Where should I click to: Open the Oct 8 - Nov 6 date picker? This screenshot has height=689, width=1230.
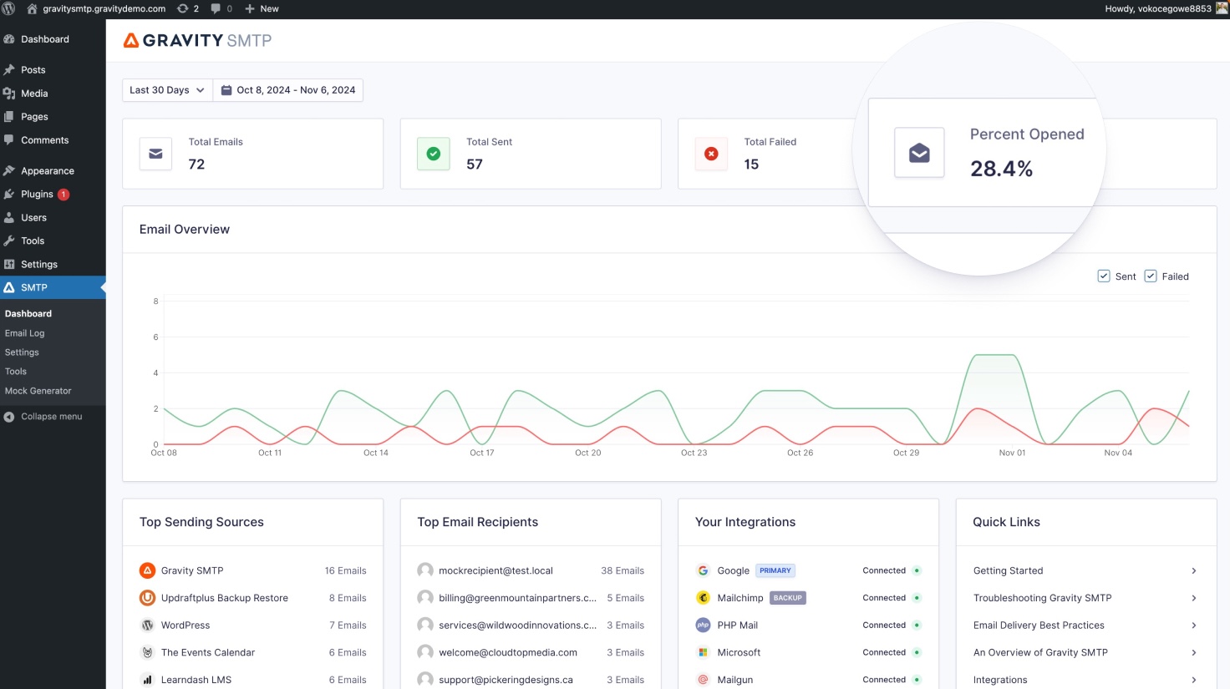tap(288, 90)
